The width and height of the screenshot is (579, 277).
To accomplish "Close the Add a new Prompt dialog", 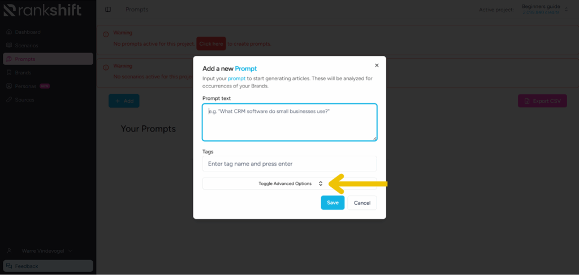I will [377, 65].
